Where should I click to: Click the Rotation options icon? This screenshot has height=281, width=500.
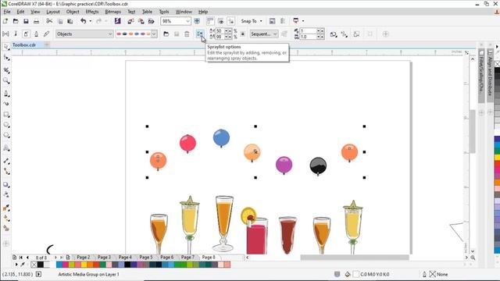[334, 34]
